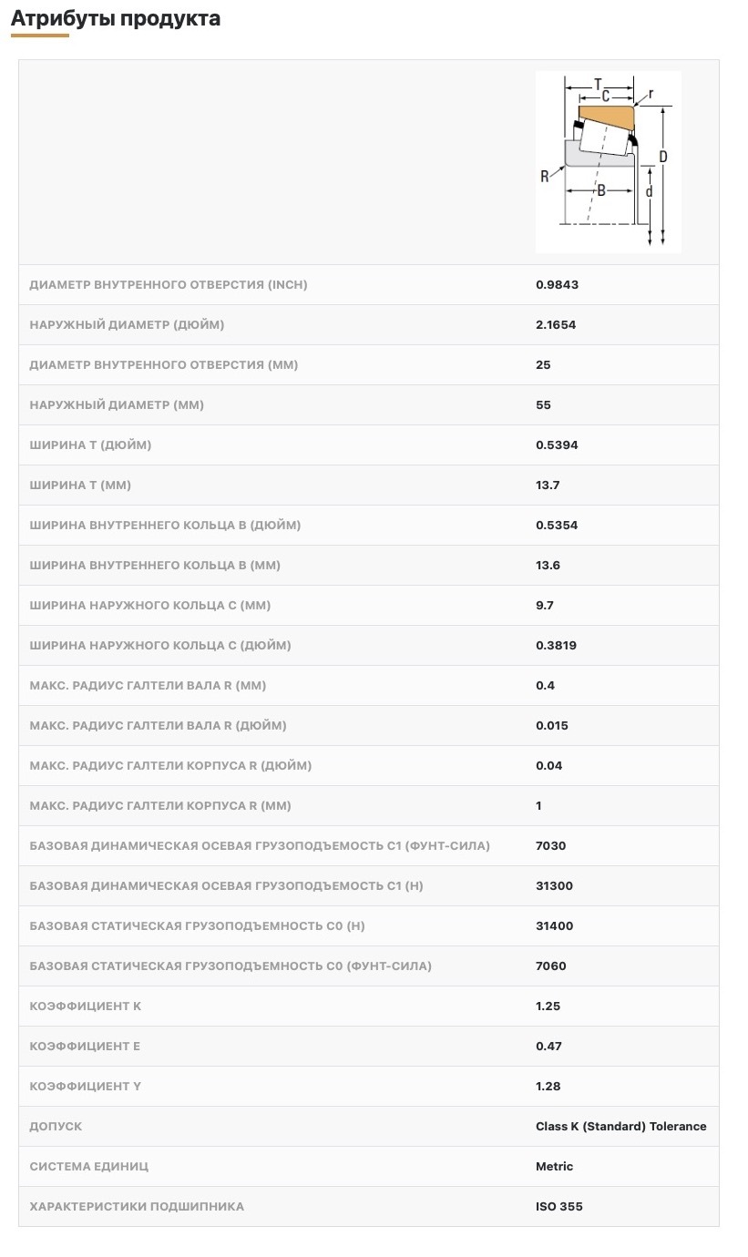The image size is (748, 1257).
Task: Click the "Class K (Standard) Tolerance" value
Action: [x=620, y=1127]
